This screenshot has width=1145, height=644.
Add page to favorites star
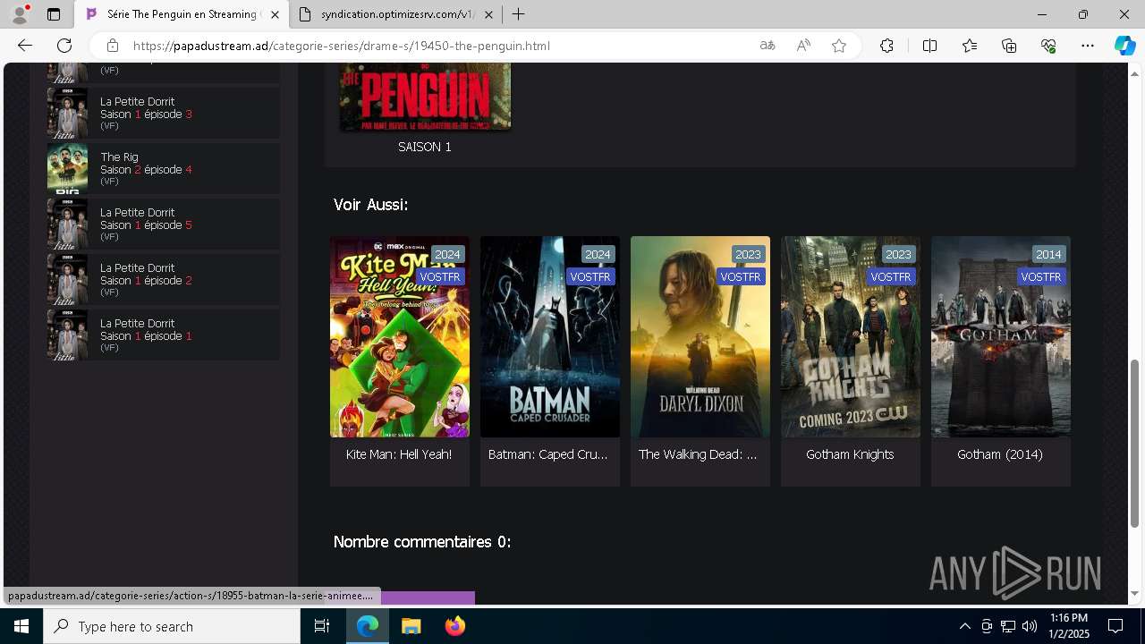[x=839, y=46]
